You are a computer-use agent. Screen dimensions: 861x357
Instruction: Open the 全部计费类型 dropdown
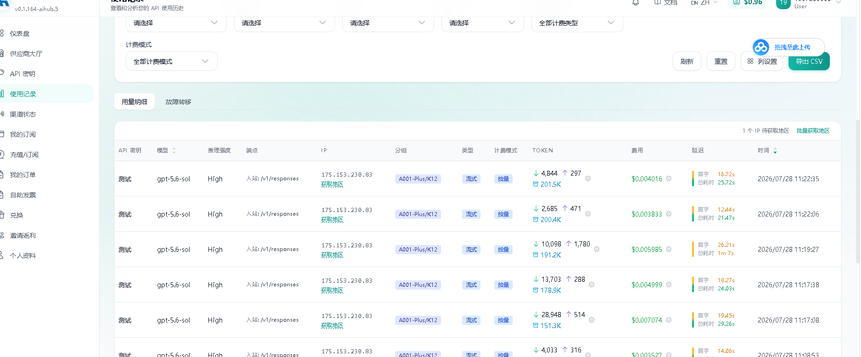[577, 23]
